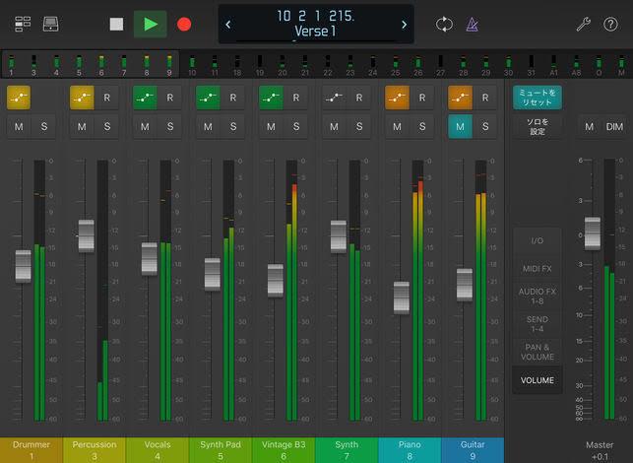The height and width of the screenshot is (463, 633).
Task: Toggle the purple metronome icon
Action: (472, 25)
